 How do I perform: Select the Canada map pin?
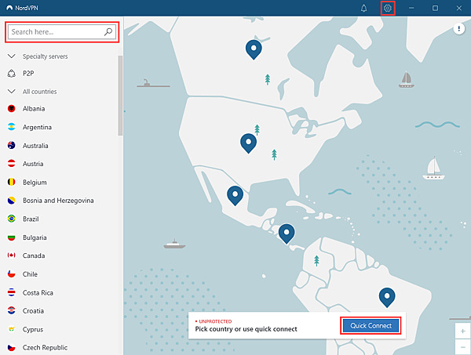(x=254, y=49)
